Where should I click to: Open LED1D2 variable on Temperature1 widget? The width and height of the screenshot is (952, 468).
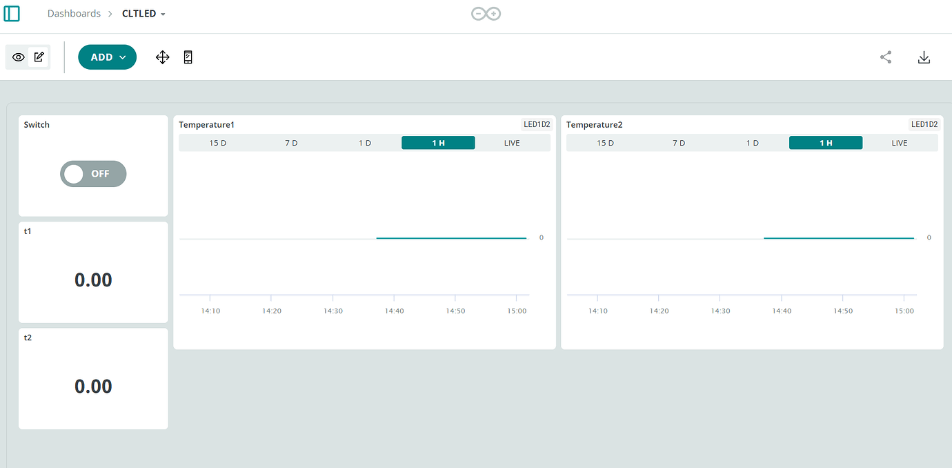point(537,124)
